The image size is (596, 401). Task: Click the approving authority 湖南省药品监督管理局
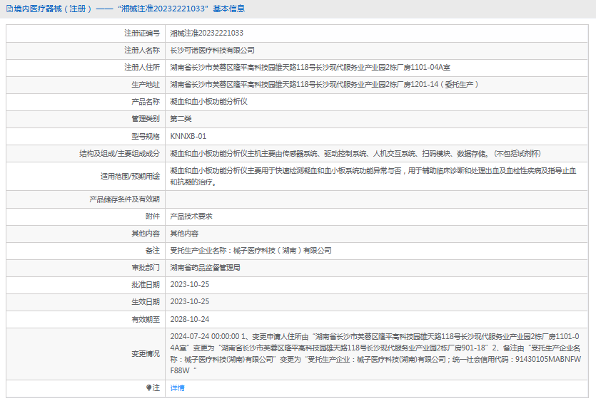click(206, 268)
